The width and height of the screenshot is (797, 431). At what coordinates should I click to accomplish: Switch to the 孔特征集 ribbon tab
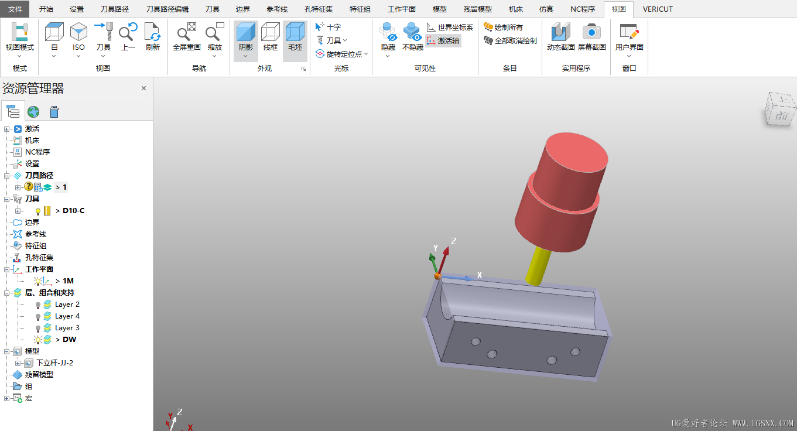pos(319,9)
